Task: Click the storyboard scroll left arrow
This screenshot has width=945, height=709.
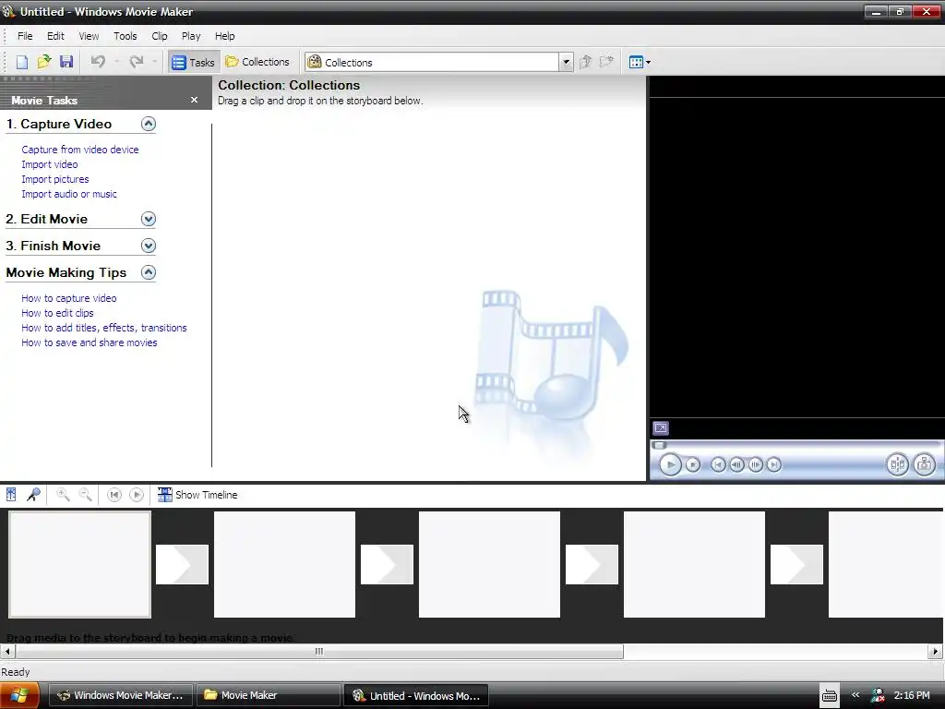Action: [x=7, y=651]
